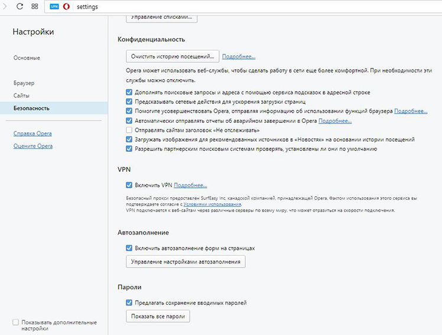
Task: Click the Автозаполнение section heading
Action: [x=143, y=233]
